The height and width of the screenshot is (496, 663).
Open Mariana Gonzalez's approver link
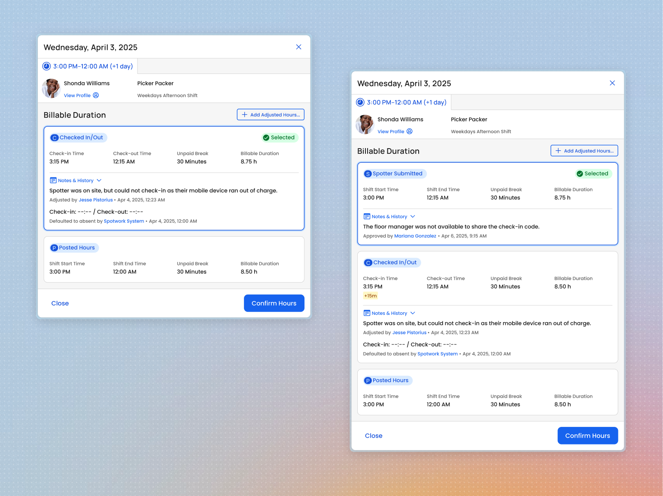[415, 236]
